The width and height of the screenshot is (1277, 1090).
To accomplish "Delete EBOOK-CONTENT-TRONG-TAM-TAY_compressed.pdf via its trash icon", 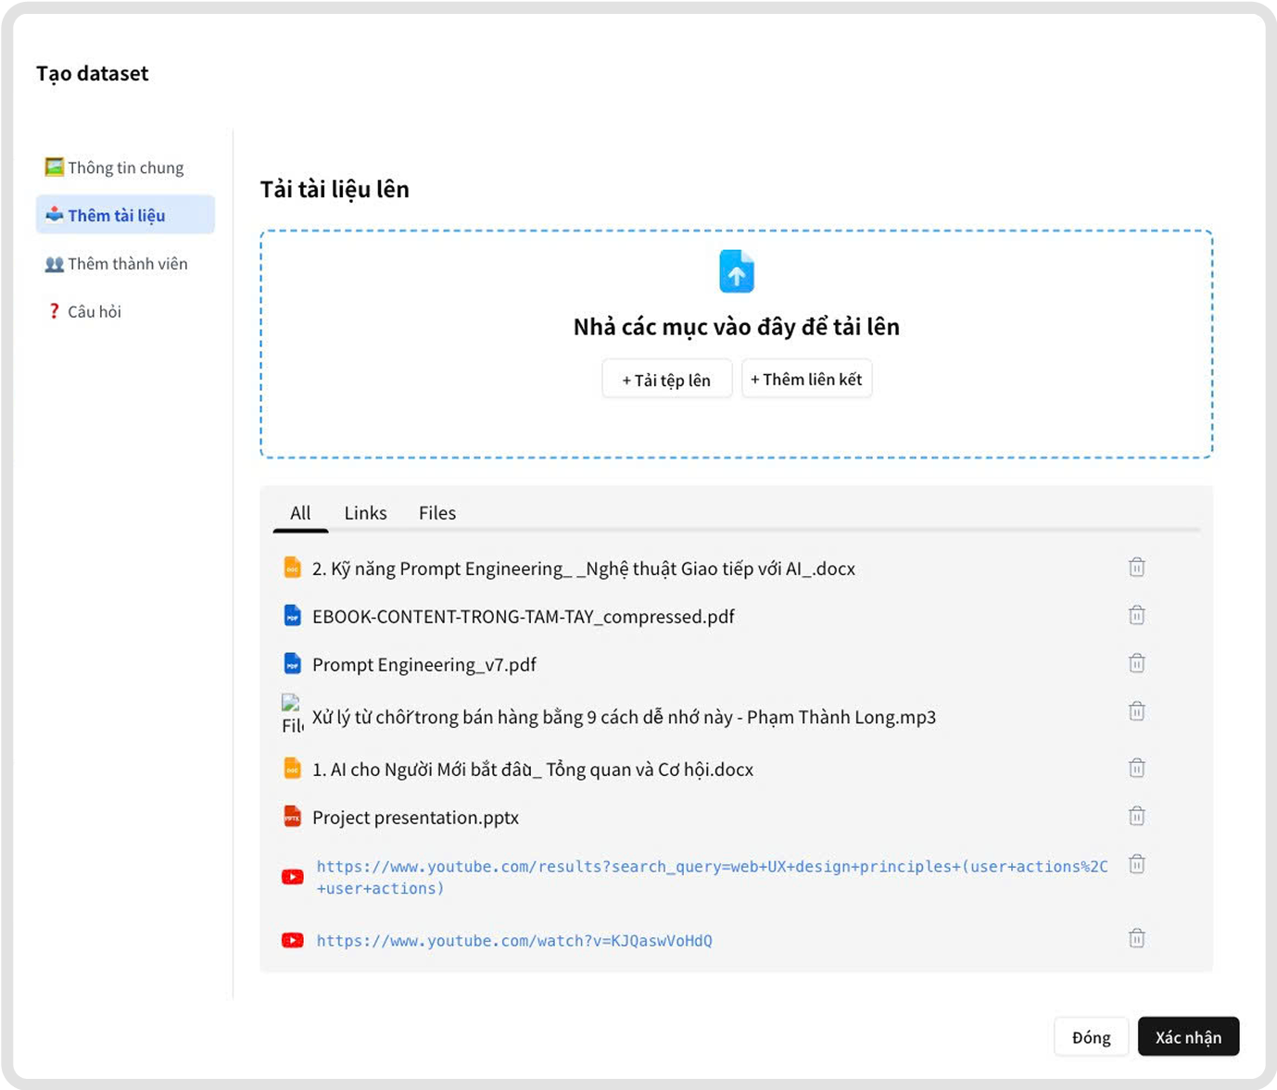I will 1136,614.
